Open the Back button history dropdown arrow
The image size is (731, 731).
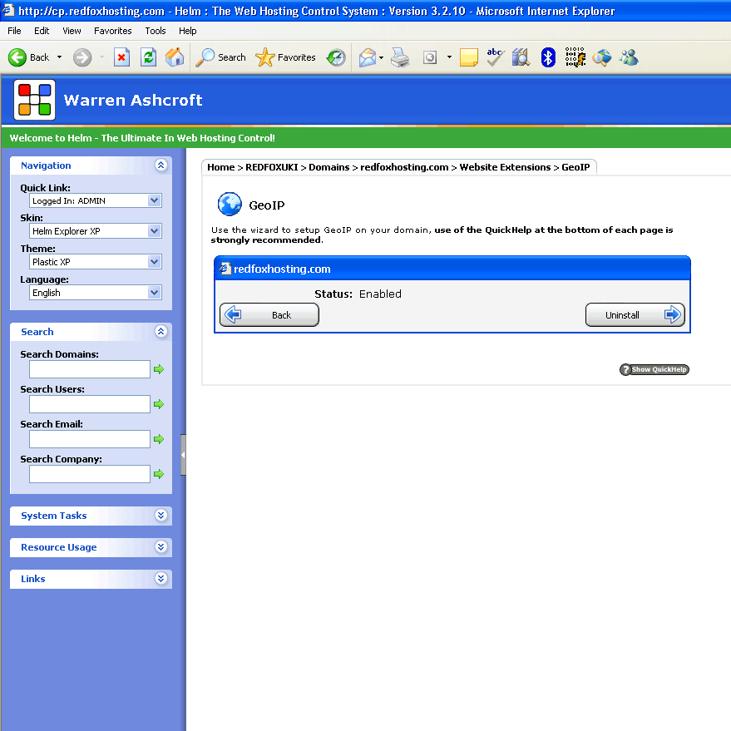59,57
